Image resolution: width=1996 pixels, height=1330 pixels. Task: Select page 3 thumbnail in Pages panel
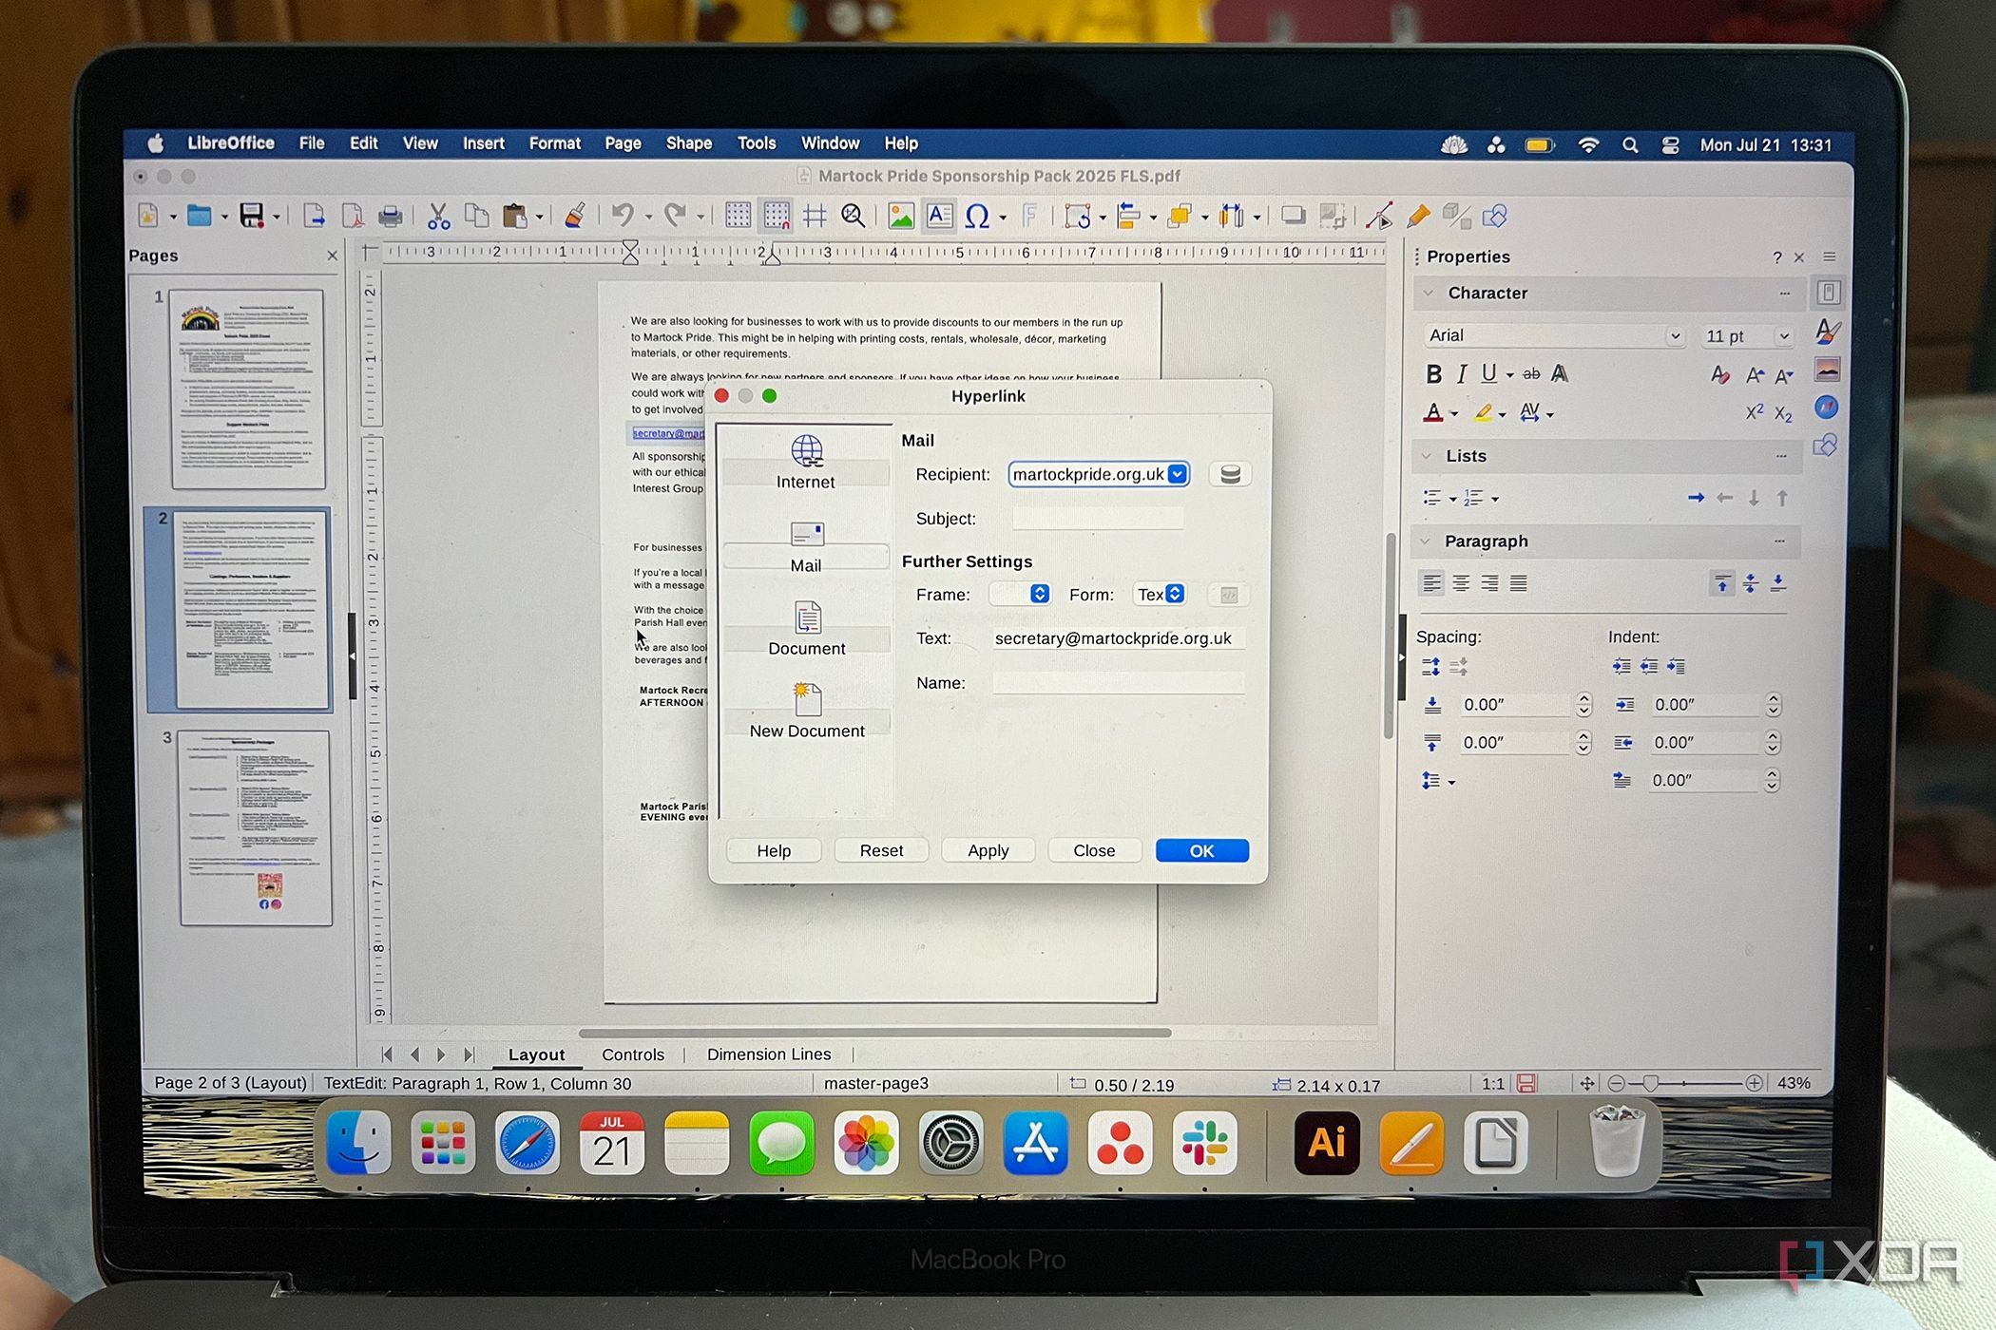tap(255, 826)
